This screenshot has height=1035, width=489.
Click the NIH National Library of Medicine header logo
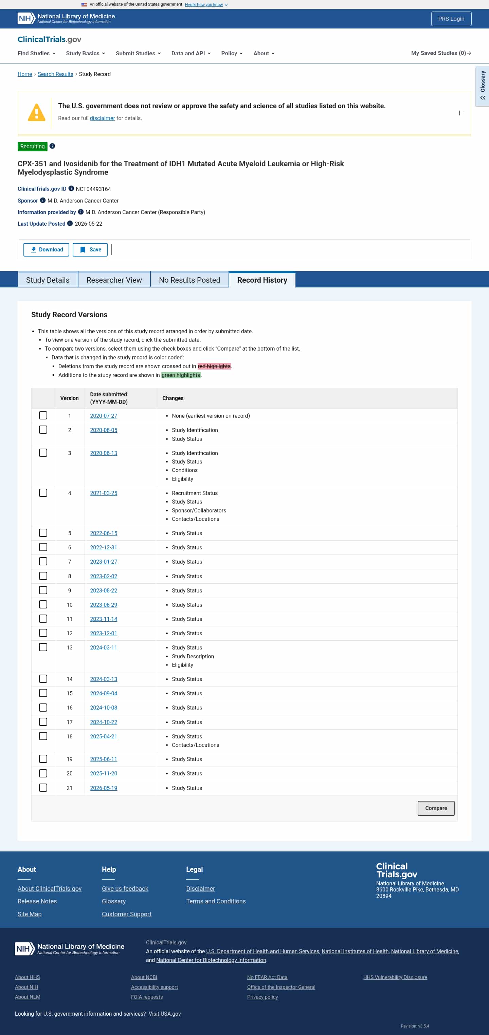[x=66, y=18]
